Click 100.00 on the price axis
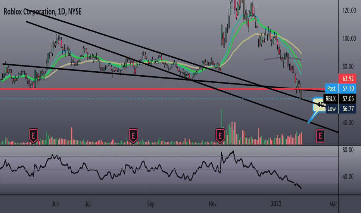361x213 pixels. 349,38
